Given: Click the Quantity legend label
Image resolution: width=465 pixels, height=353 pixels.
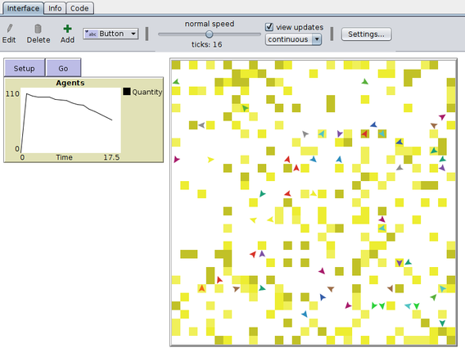Looking at the screenshot, I should (147, 92).
